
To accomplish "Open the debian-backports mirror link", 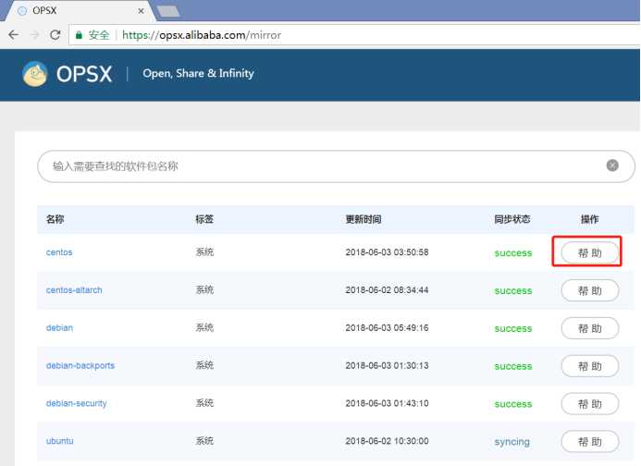I will pyautogui.click(x=80, y=365).
